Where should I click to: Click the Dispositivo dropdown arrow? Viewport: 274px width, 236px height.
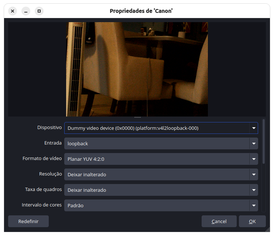click(x=254, y=128)
